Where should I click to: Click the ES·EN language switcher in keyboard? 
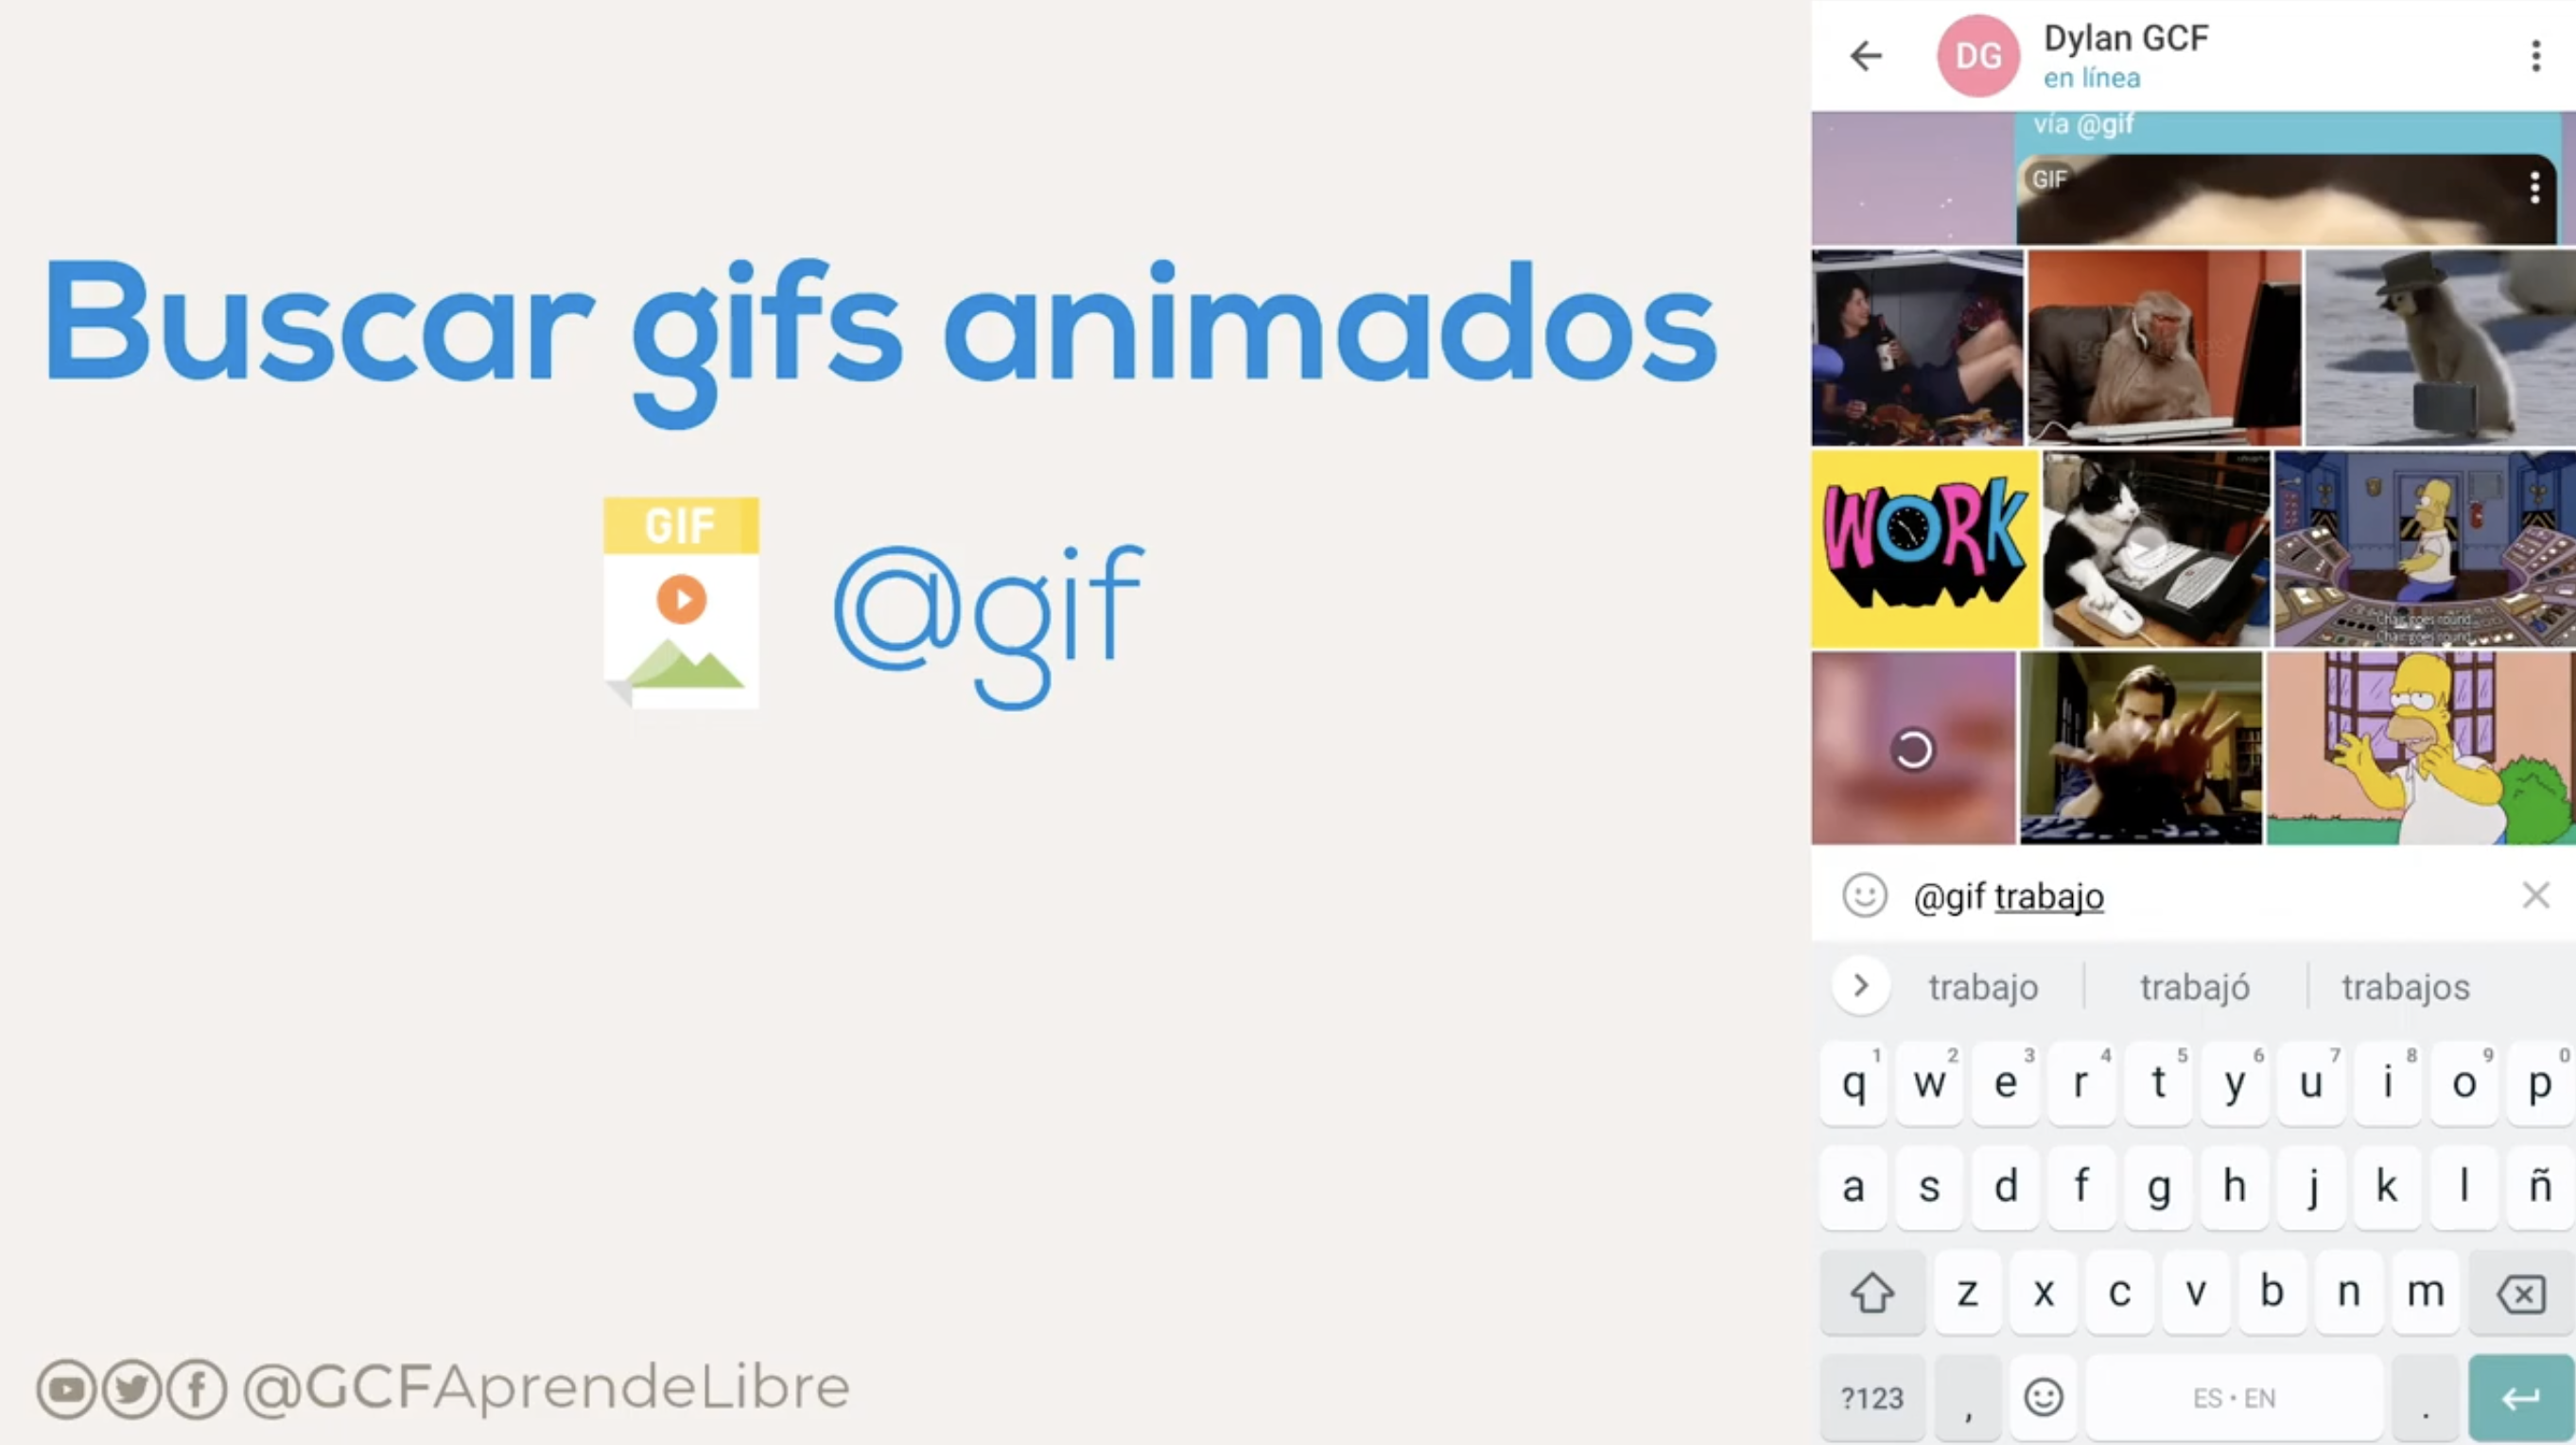tap(2235, 1398)
